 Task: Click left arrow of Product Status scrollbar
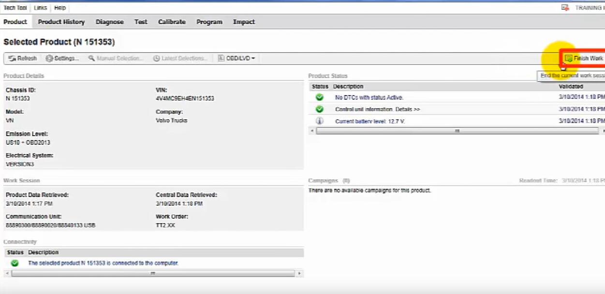tap(312, 131)
